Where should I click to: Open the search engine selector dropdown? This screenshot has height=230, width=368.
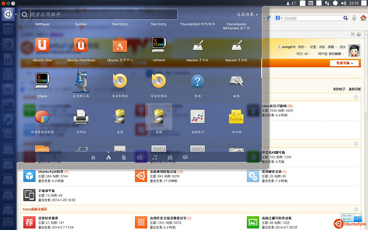279,18
